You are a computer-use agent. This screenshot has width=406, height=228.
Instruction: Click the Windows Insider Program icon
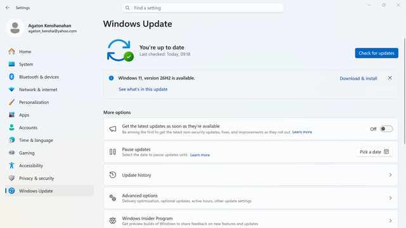pos(113,221)
